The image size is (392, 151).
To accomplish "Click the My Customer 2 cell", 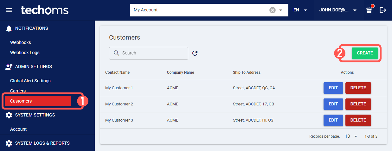I will pyautogui.click(x=119, y=104).
